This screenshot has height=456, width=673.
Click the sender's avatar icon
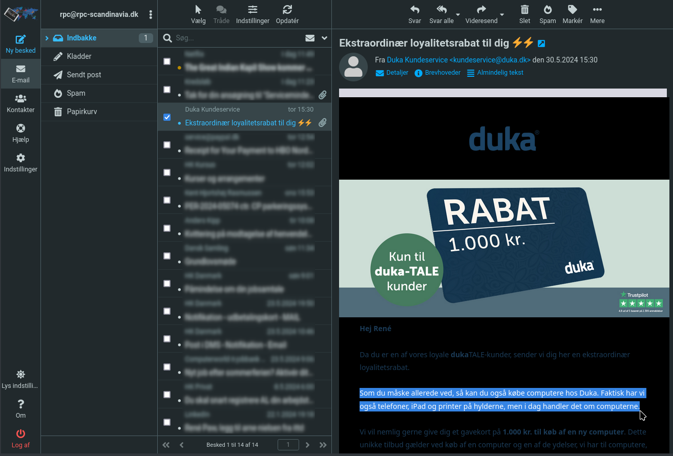353,67
